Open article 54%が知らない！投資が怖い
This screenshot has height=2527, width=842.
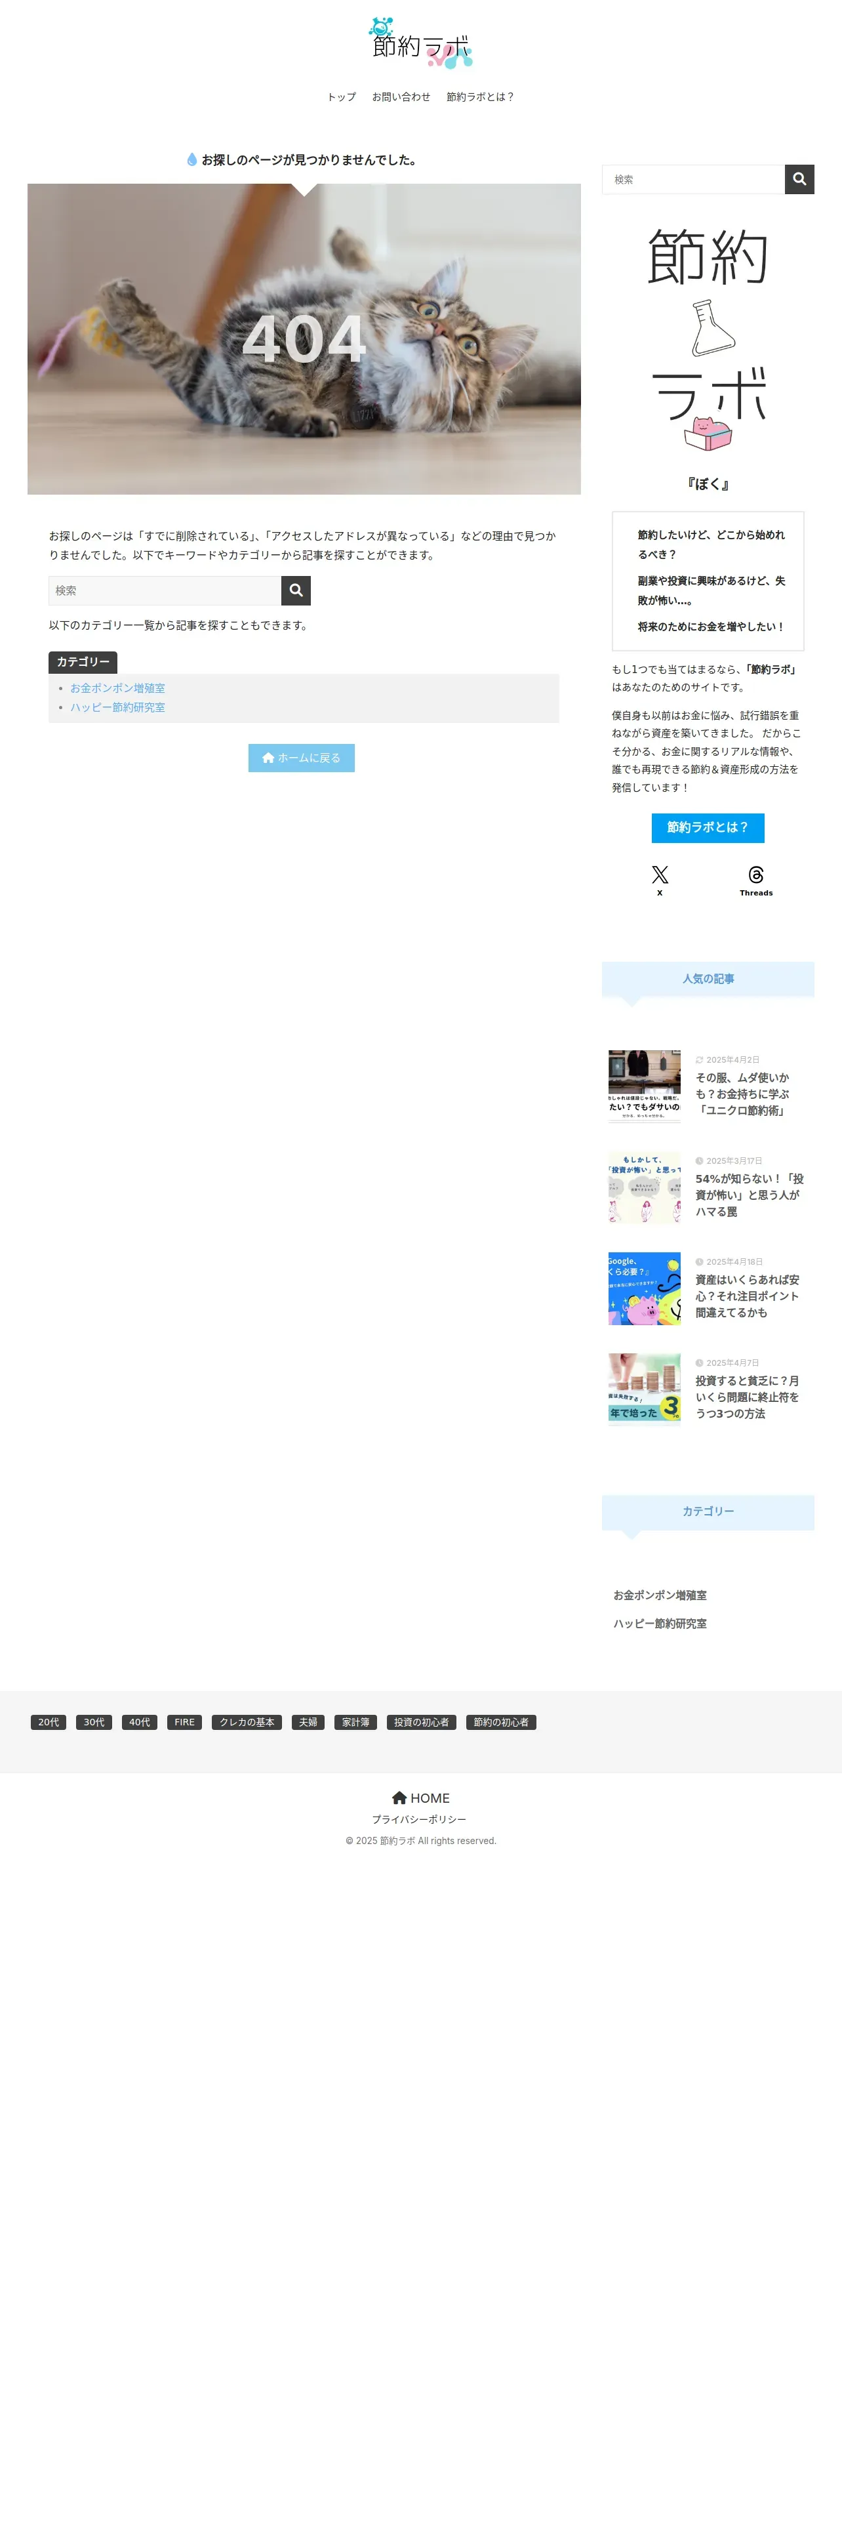point(749,1195)
